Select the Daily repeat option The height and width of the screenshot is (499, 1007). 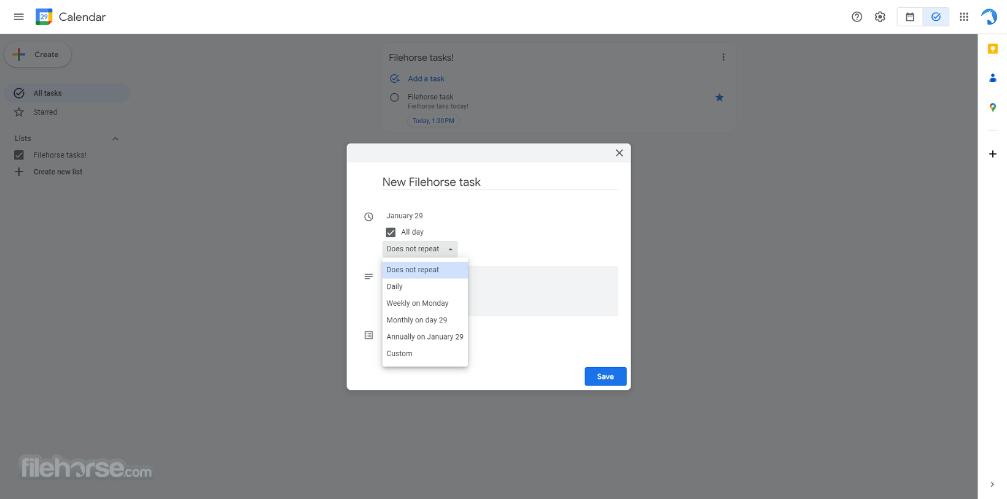(425, 286)
